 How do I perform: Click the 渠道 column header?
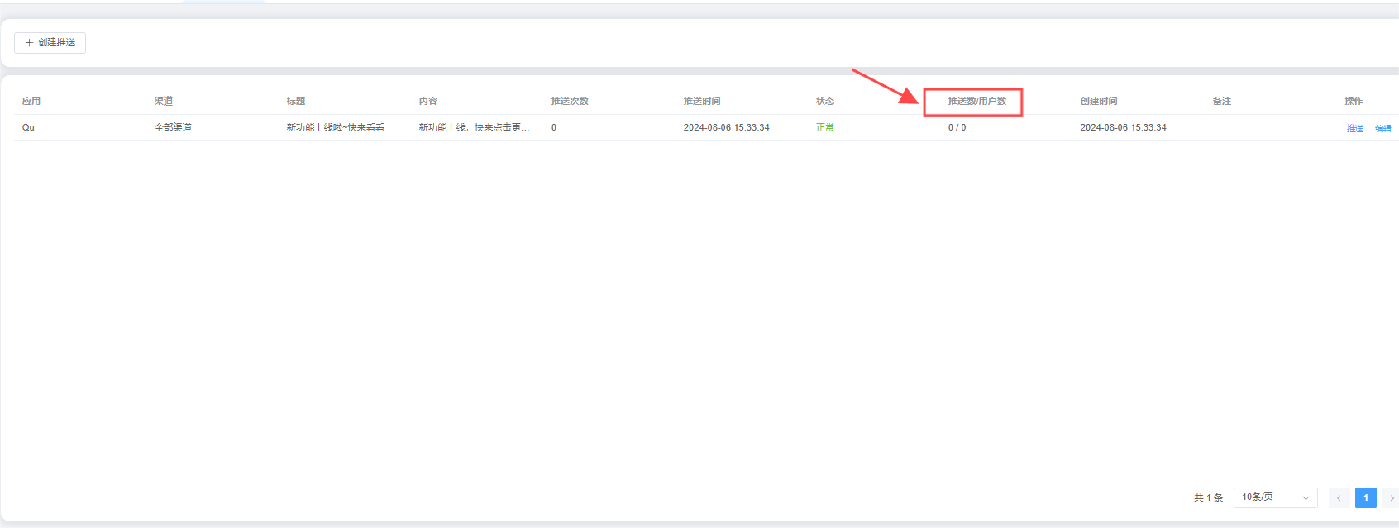[164, 101]
